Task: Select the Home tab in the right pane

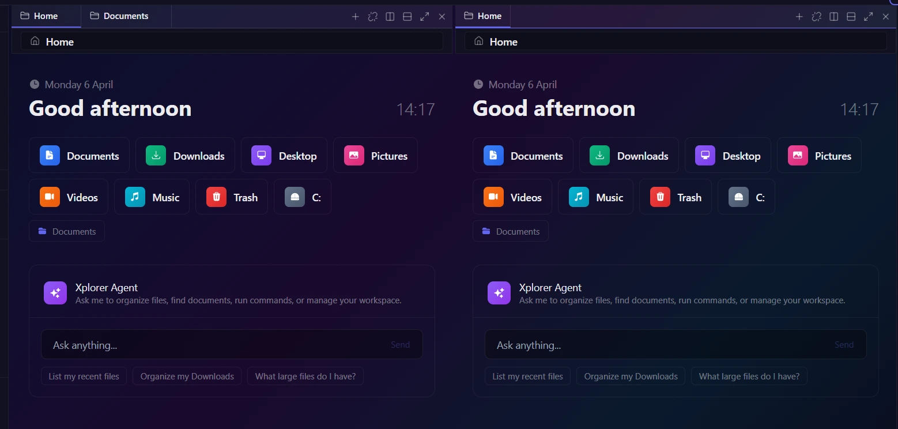Action: (483, 16)
